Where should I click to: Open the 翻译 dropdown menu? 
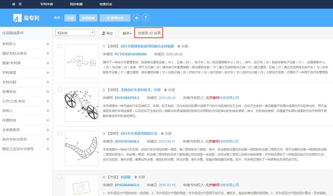(x=126, y=33)
